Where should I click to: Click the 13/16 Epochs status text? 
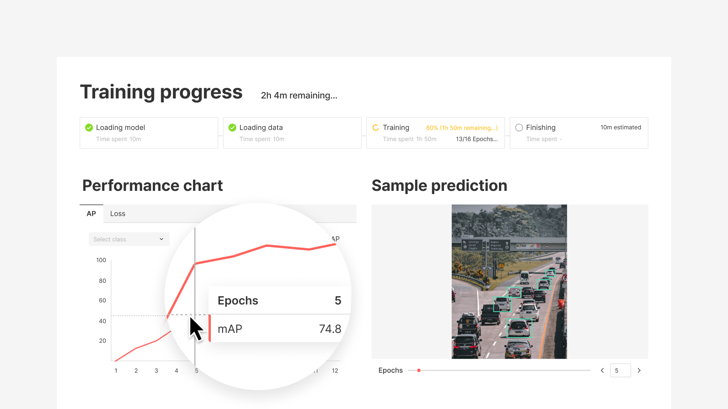[x=477, y=139]
